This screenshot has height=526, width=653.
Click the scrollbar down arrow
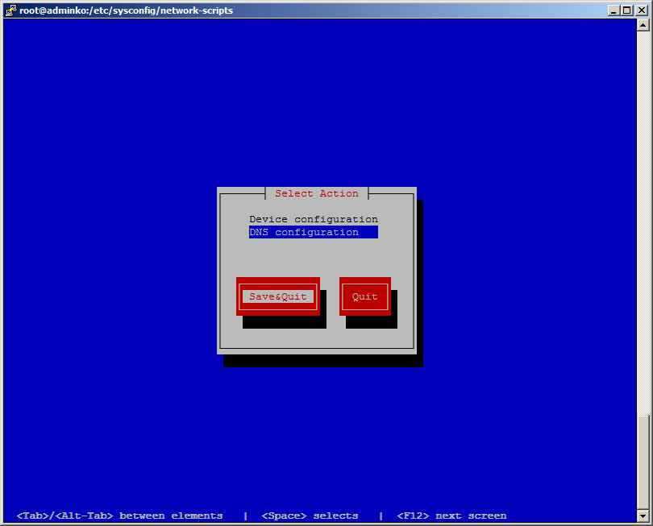pos(643,516)
